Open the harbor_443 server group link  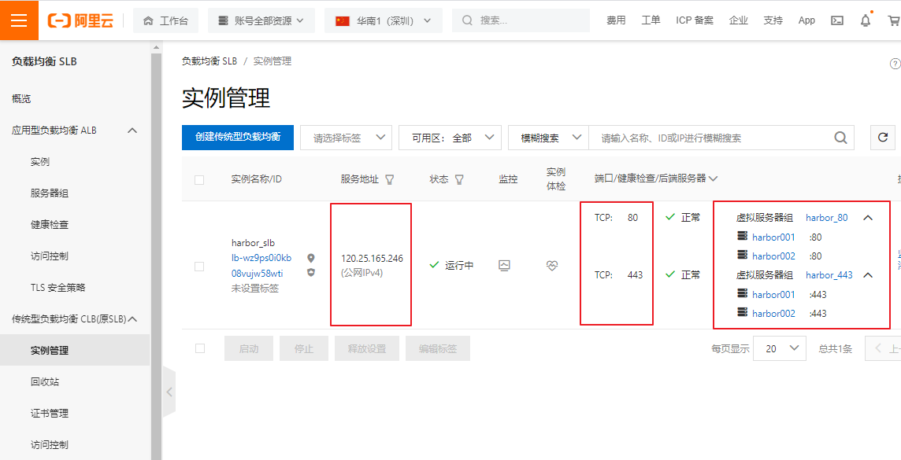coord(829,275)
